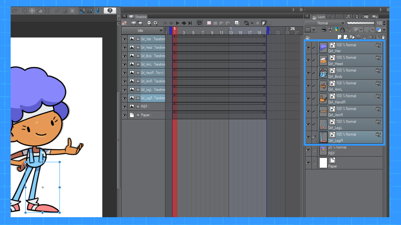Toggle Clip to Layer Below icon
401x225 pixels.
pyautogui.click(x=324, y=30)
